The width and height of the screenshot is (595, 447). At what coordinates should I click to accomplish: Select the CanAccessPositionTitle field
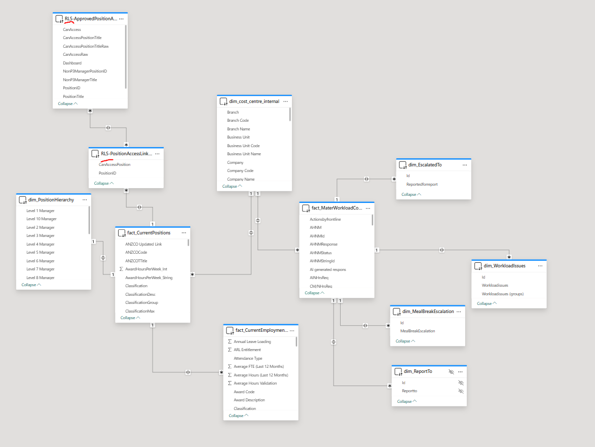[x=82, y=38]
